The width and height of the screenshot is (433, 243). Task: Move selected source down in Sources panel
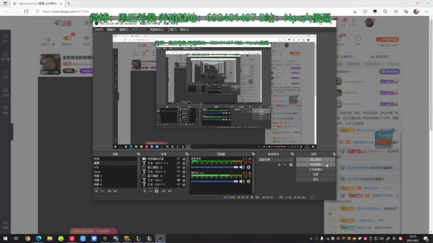click(x=169, y=191)
